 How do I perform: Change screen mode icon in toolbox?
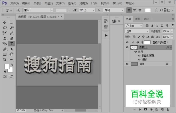pyautogui.click(x=11, y=76)
